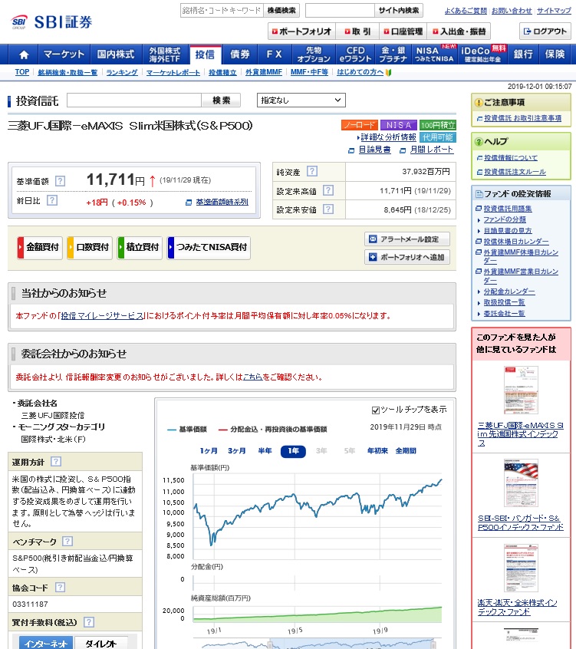The image size is (576, 649).
Task: Open the 基準価額時系列 link
Action: coord(222,202)
